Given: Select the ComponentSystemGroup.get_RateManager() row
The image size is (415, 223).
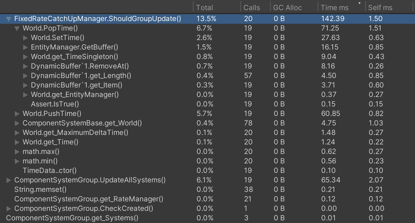Looking at the screenshot, I should tap(208, 199).
